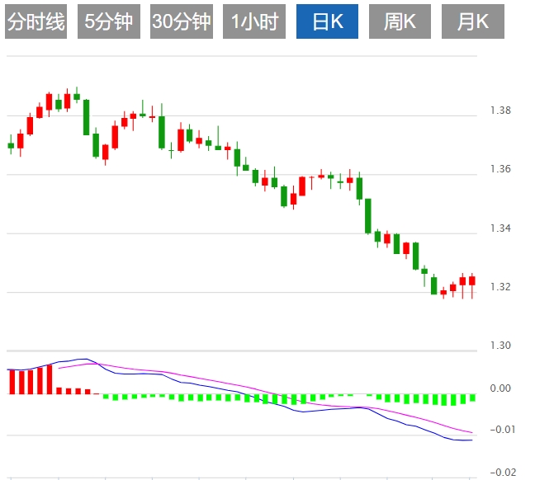The image size is (535, 480).
Task: Click the rightmost green MACD histogram bar
Action: (472, 398)
